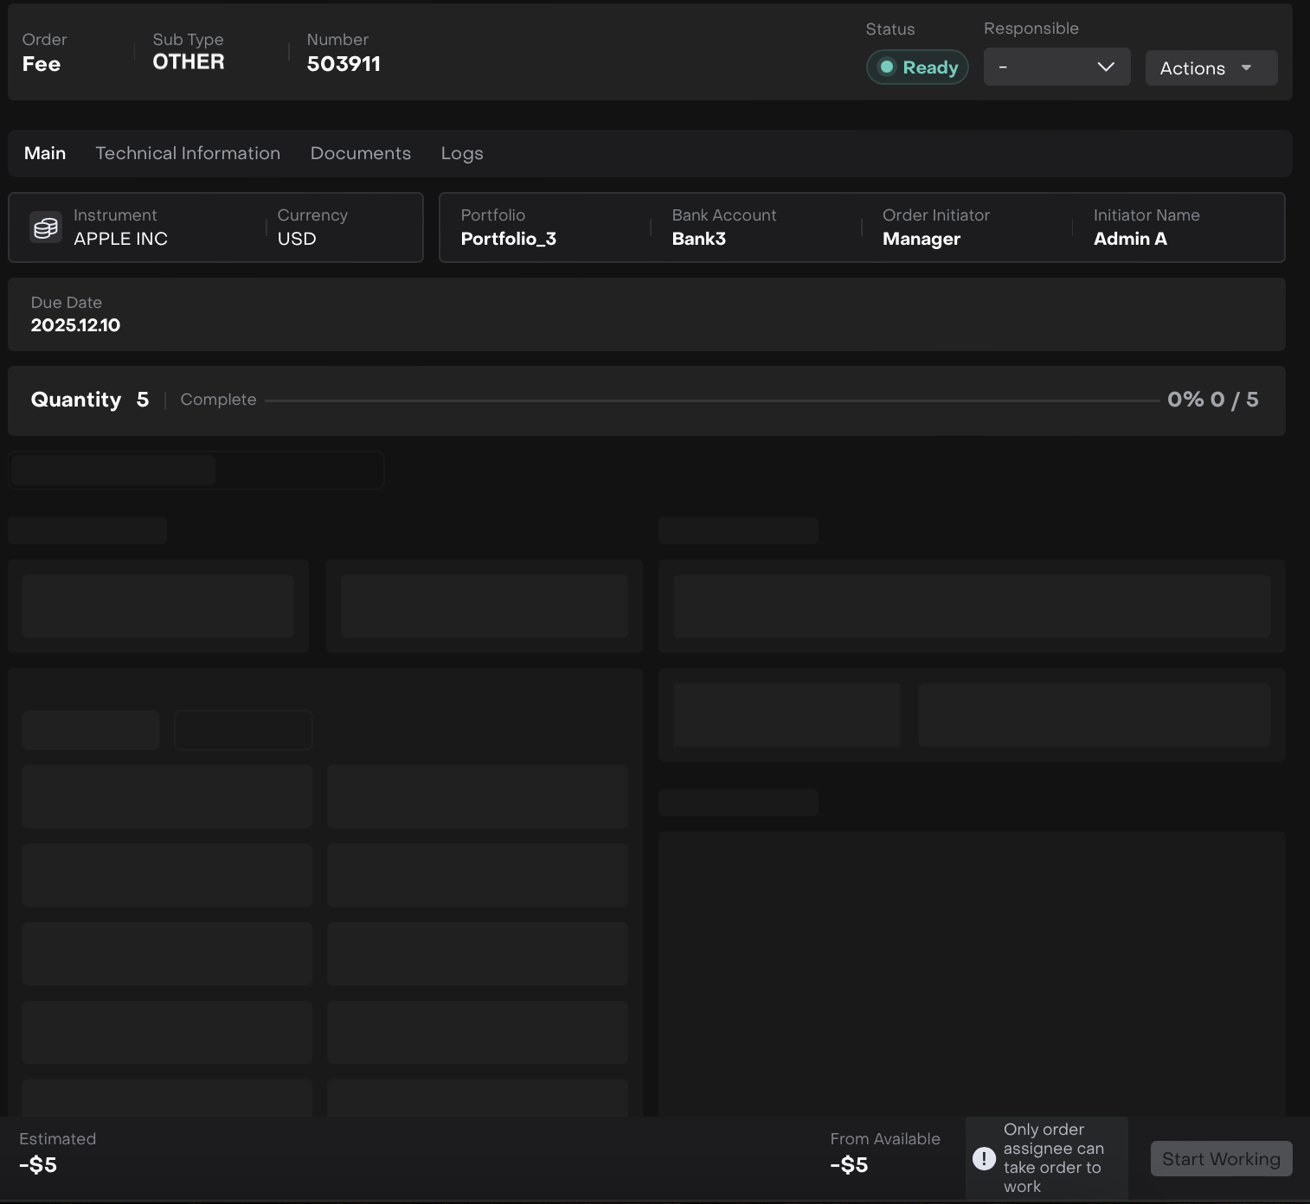This screenshot has width=1310, height=1204.
Task: Click the Ready status badge
Action: pyautogui.click(x=917, y=67)
